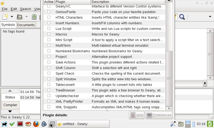Launch Firefox from the taskbar

(36, 124)
